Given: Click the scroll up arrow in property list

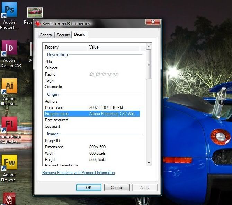Looking at the screenshot, I should (x=149, y=46).
